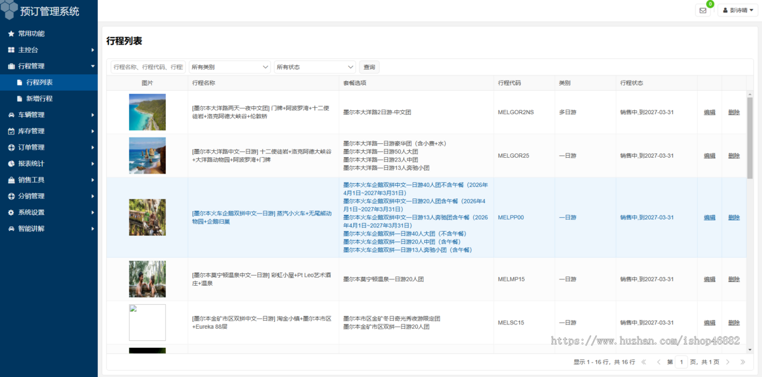Open 新增行程 submenu item

[x=49, y=99]
